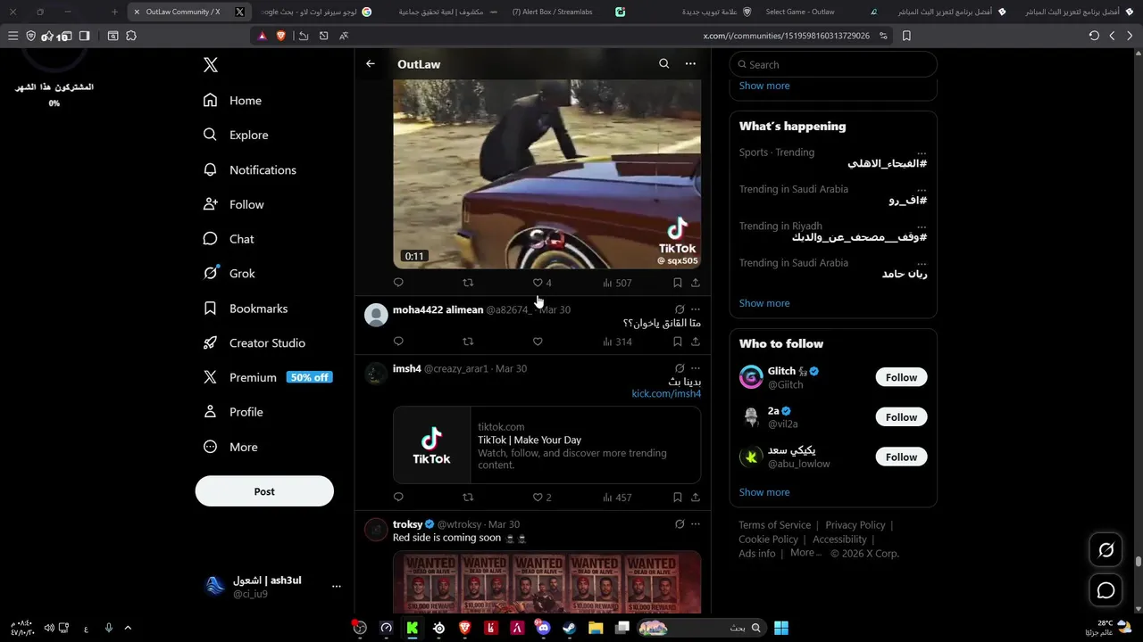
Task: Open the X logo home icon
Action: tap(211, 65)
